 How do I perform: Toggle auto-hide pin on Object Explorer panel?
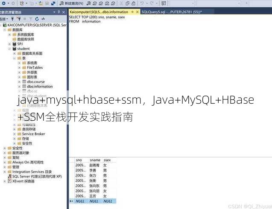59,12
